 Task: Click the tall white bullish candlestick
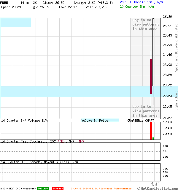[x=153, y=52]
